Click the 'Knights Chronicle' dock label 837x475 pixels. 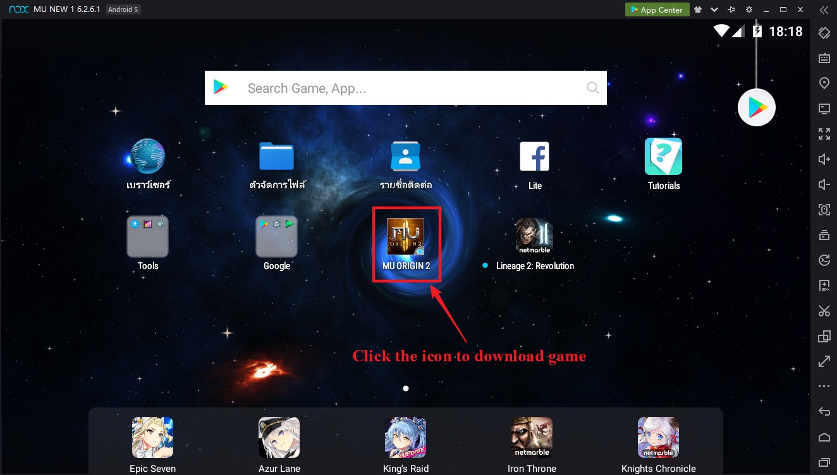659,469
